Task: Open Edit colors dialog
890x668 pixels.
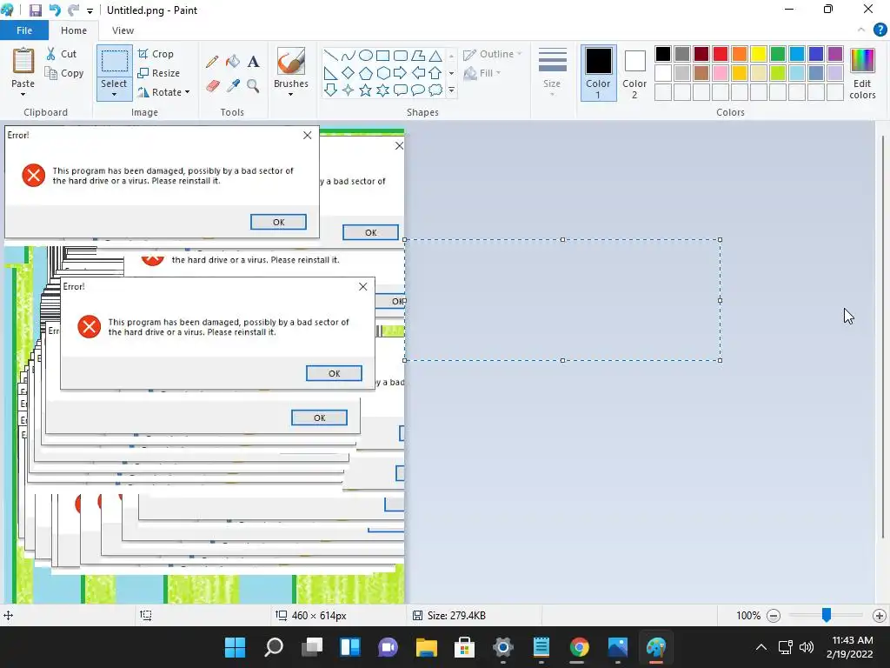Action: (x=862, y=74)
